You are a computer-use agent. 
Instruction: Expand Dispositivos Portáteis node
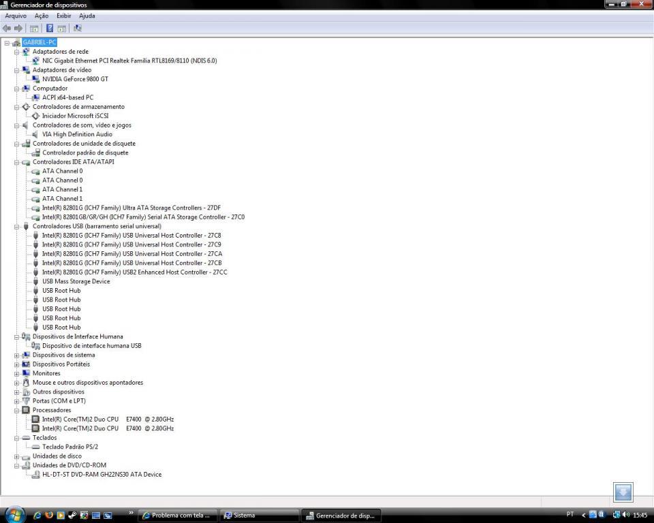coord(16,364)
